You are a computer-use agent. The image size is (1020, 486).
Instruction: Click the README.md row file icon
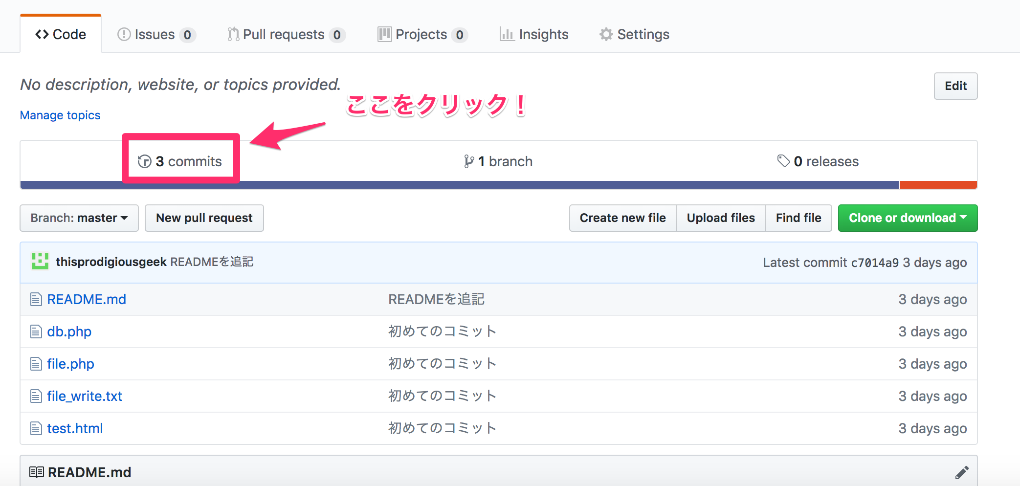[x=36, y=299]
